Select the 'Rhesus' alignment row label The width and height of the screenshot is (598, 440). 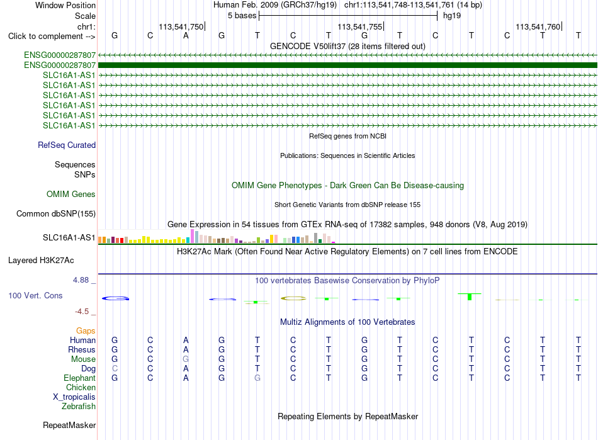pos(82,350)
